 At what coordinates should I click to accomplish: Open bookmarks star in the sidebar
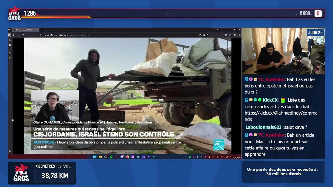tap(10, 53)
